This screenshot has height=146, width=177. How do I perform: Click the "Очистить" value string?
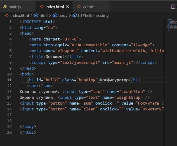152,109
